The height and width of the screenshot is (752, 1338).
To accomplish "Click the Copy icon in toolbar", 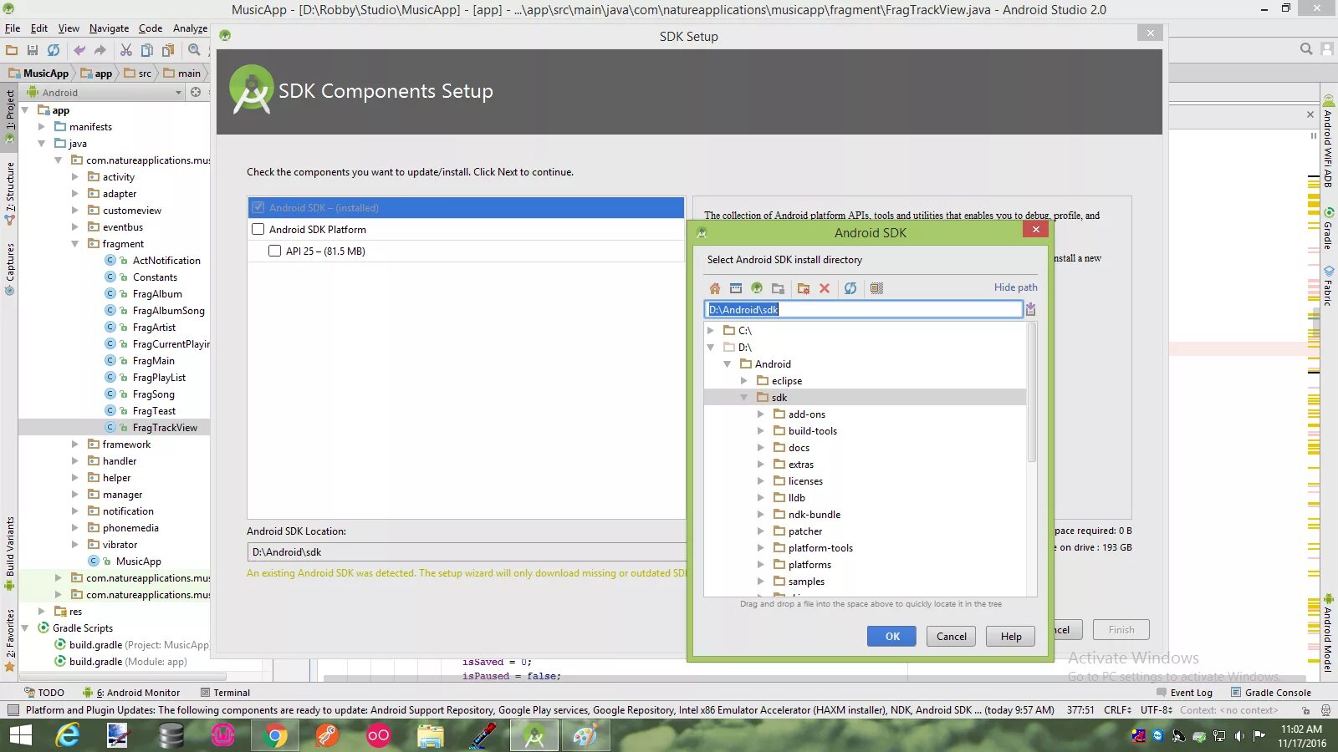I will pyautogui.click(x=147, y=50).
